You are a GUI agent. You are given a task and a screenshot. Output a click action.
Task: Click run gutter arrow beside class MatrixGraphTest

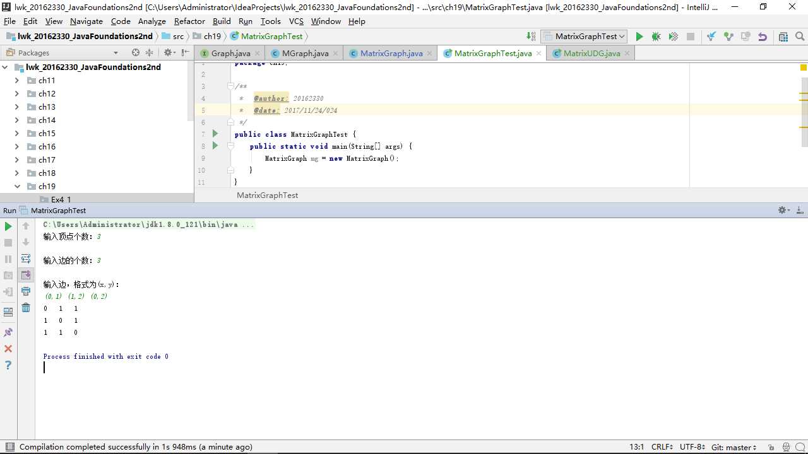(215, 134)
